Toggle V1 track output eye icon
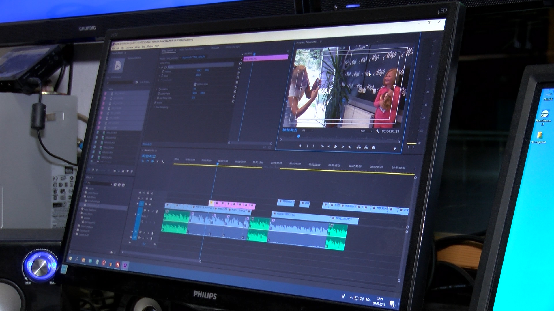This screenshot has width=554, height=311. (150, 204)
